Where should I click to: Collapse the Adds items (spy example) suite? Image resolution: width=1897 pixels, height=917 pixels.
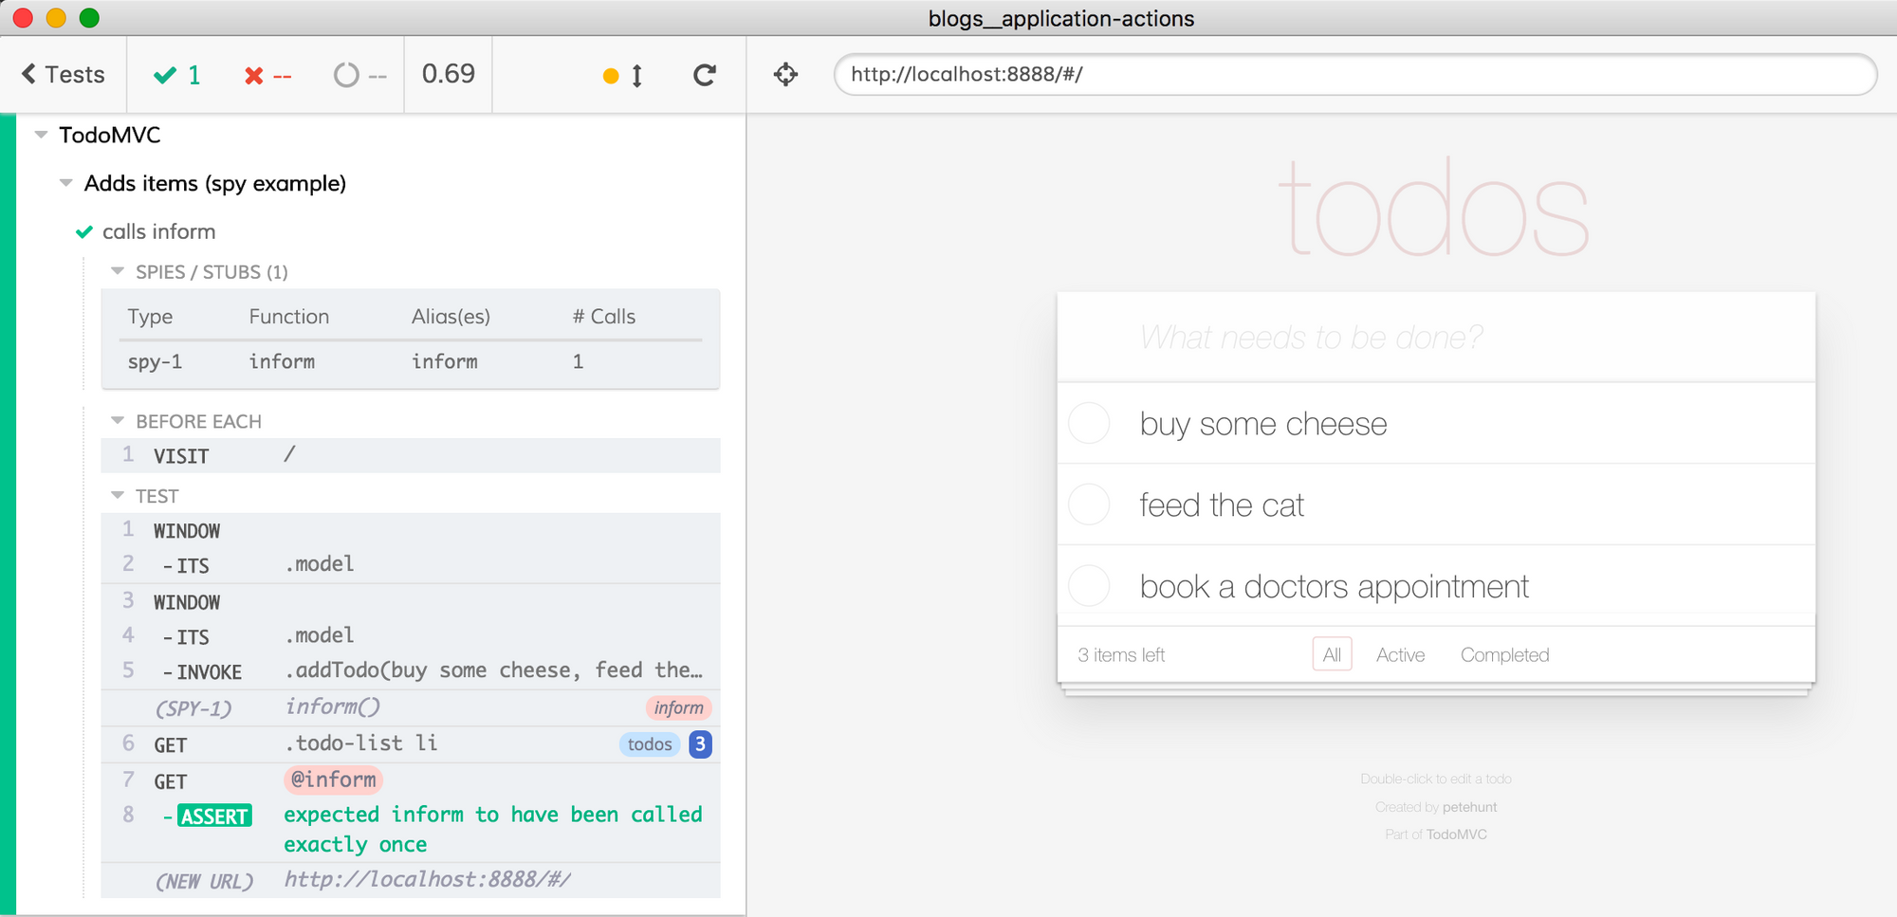[x=65, y=183]
